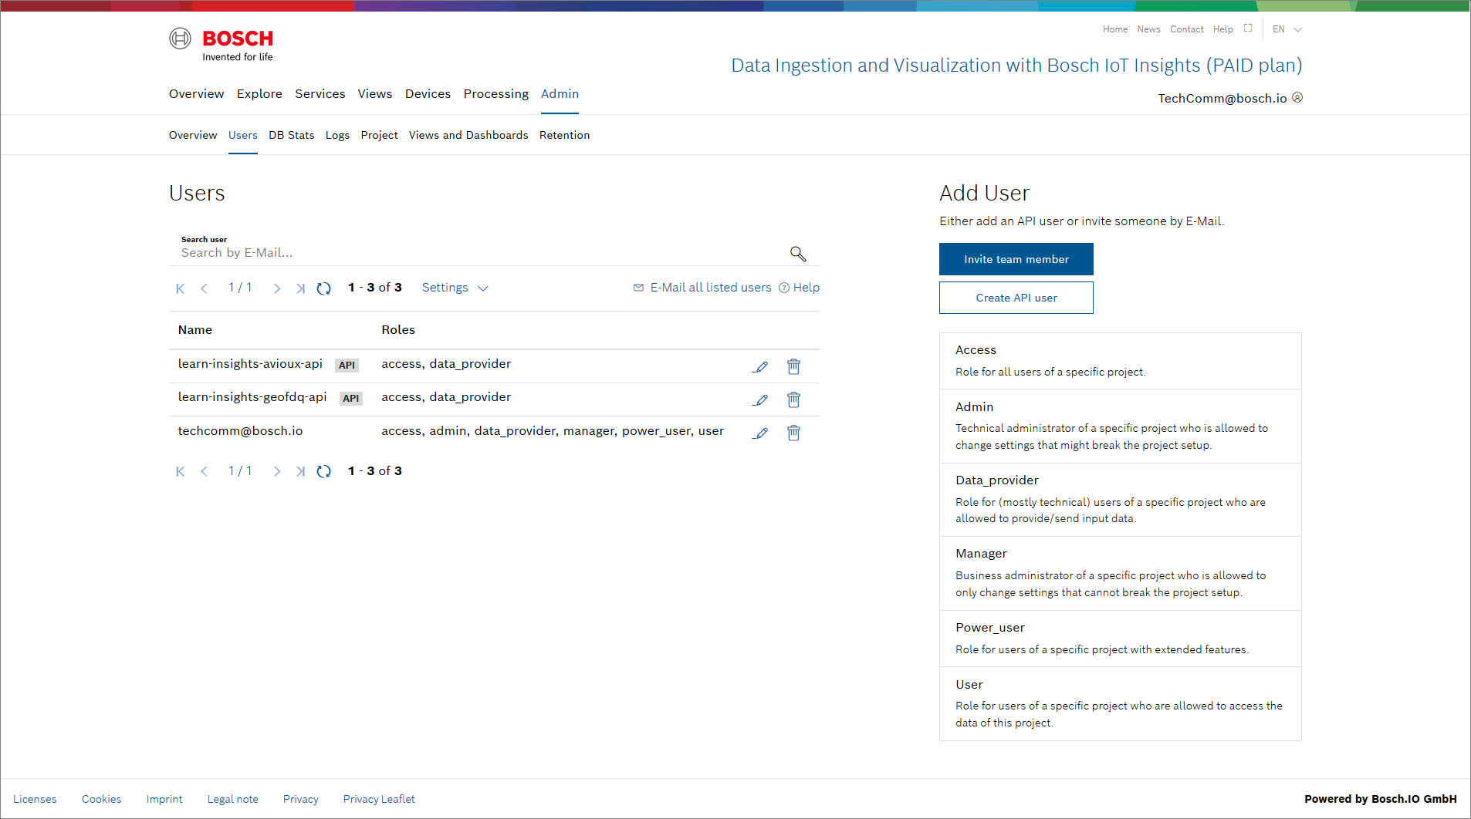Switch to the DB Stats tab
The width and height of the screenshot is (1471, 819).
click(291, 135)
